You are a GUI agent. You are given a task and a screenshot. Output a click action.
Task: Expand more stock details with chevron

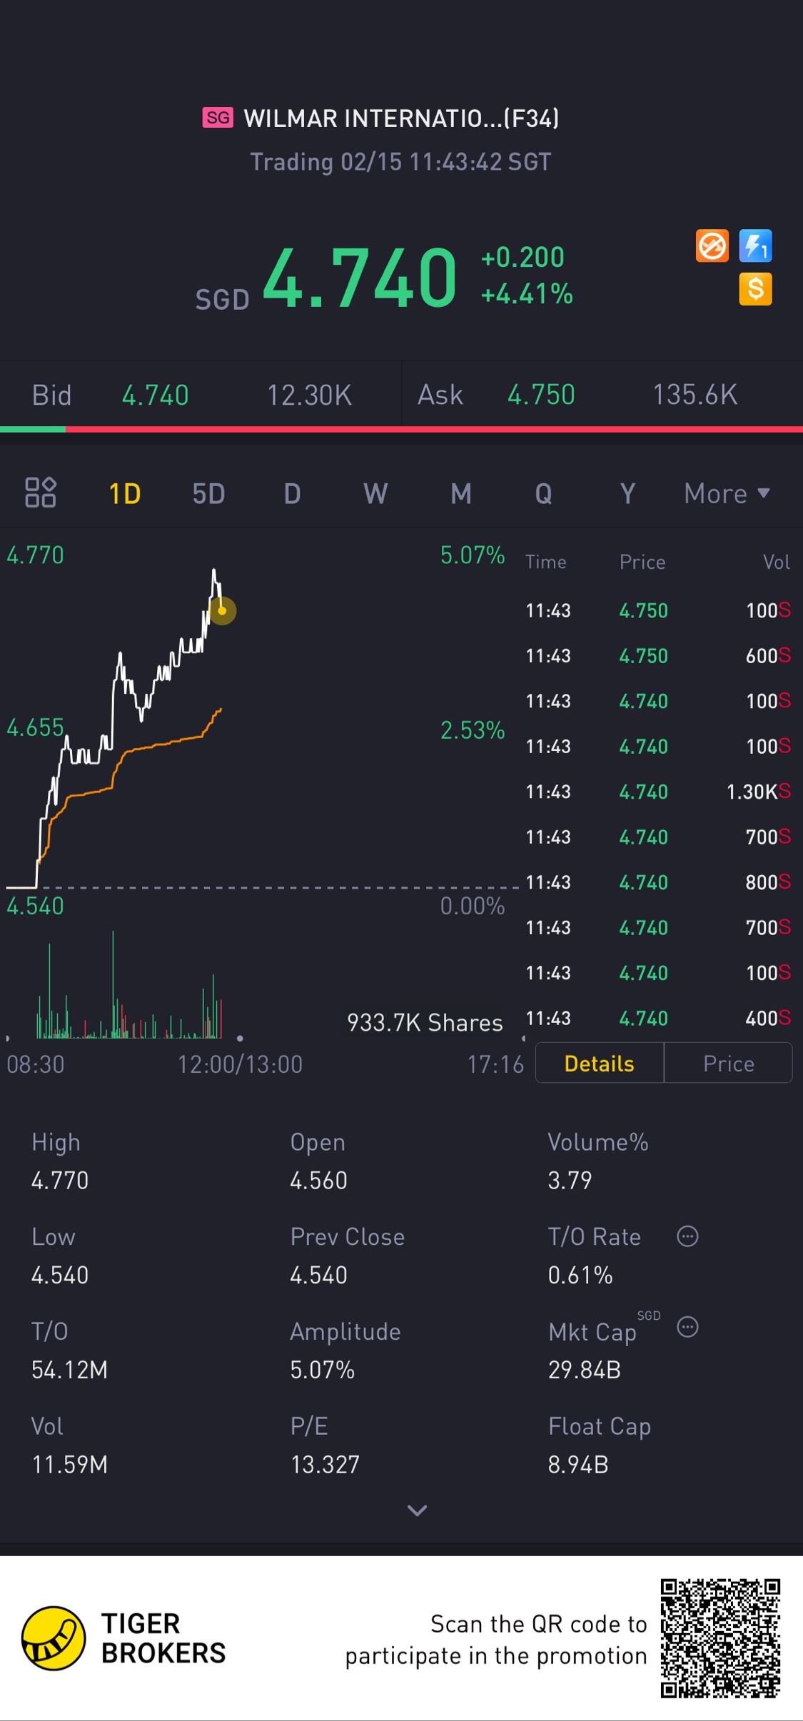[x=417, y=1510]
